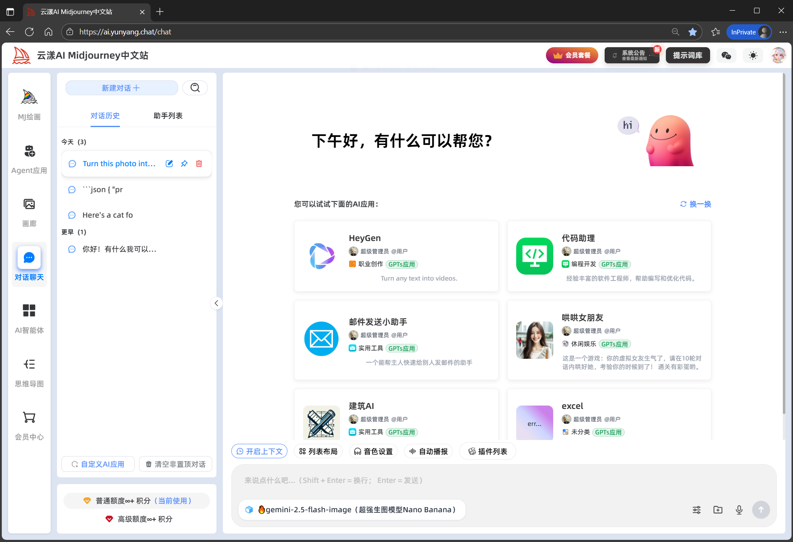Open the '你好！有什么我可以…' conversation

coord(137,249)
